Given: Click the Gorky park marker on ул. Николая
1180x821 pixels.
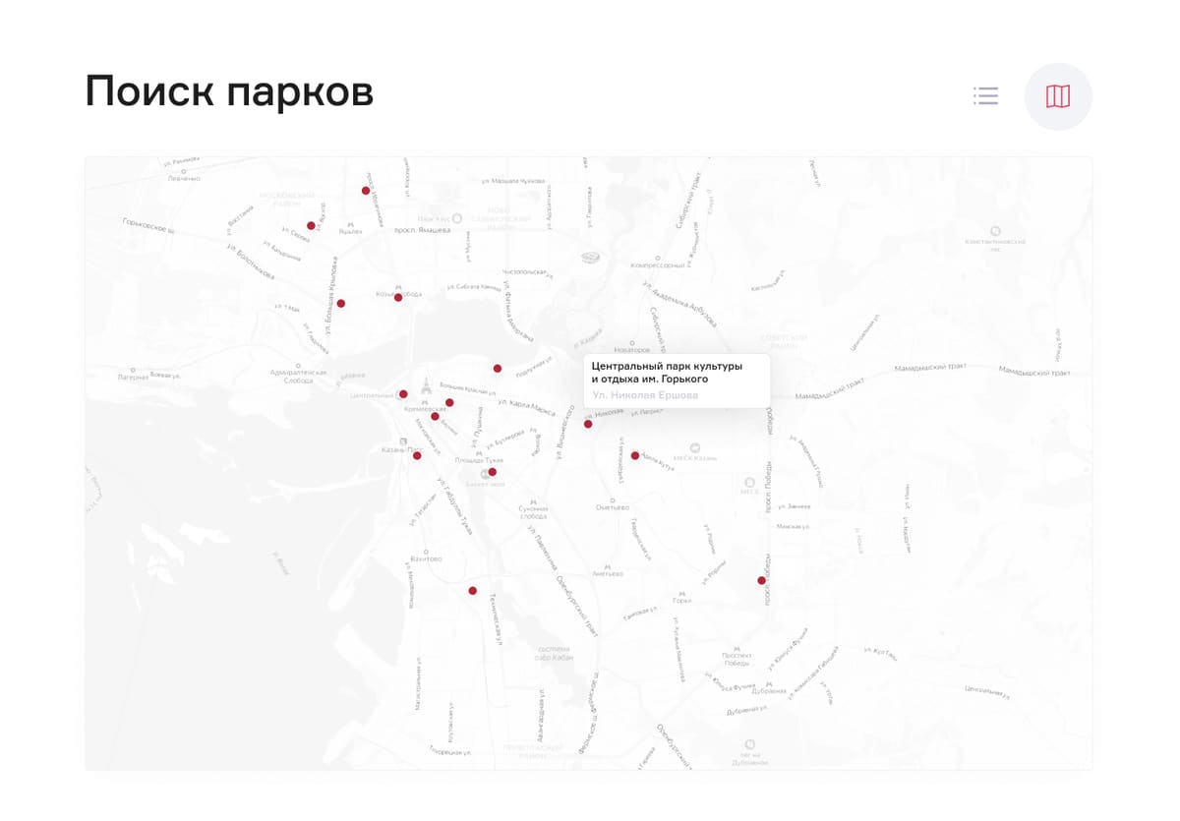Looking at the screenshot, I should point(588,424).
